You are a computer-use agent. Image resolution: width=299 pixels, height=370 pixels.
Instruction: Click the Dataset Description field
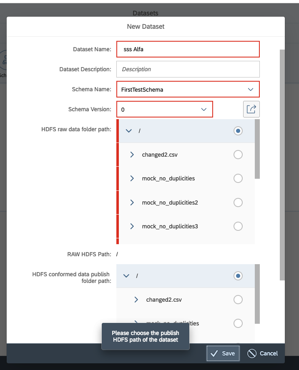pyautogui.click(x=188, y=69)
